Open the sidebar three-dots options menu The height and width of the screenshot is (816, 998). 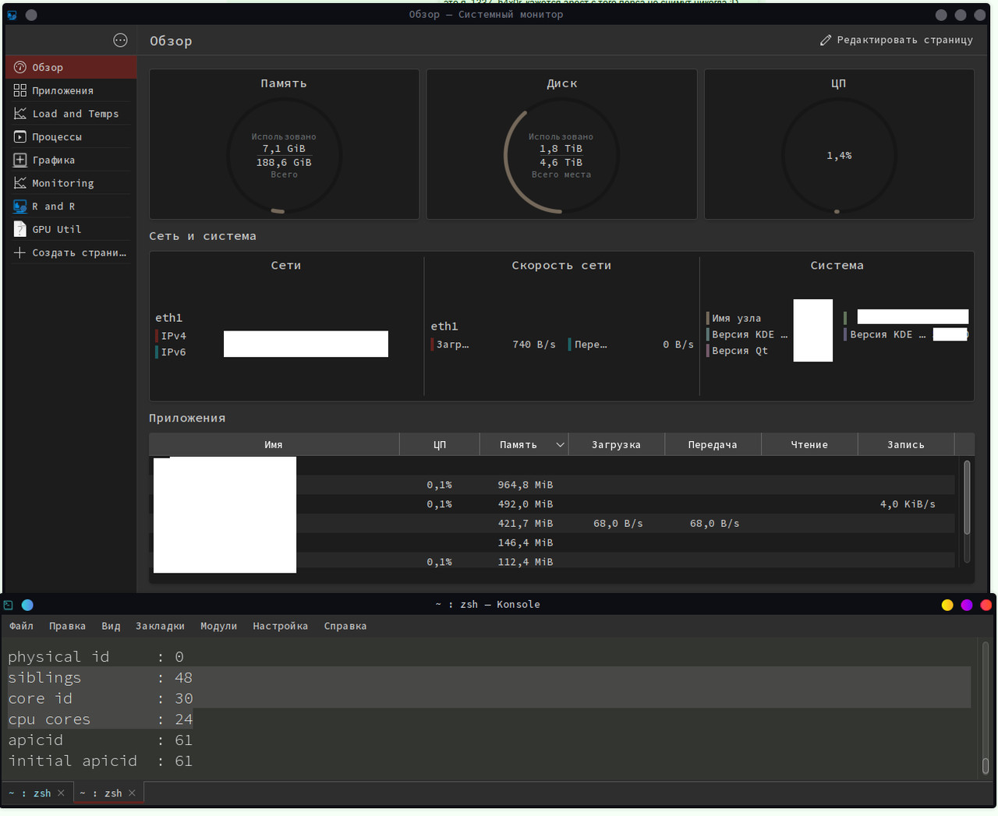pos(120,40)
